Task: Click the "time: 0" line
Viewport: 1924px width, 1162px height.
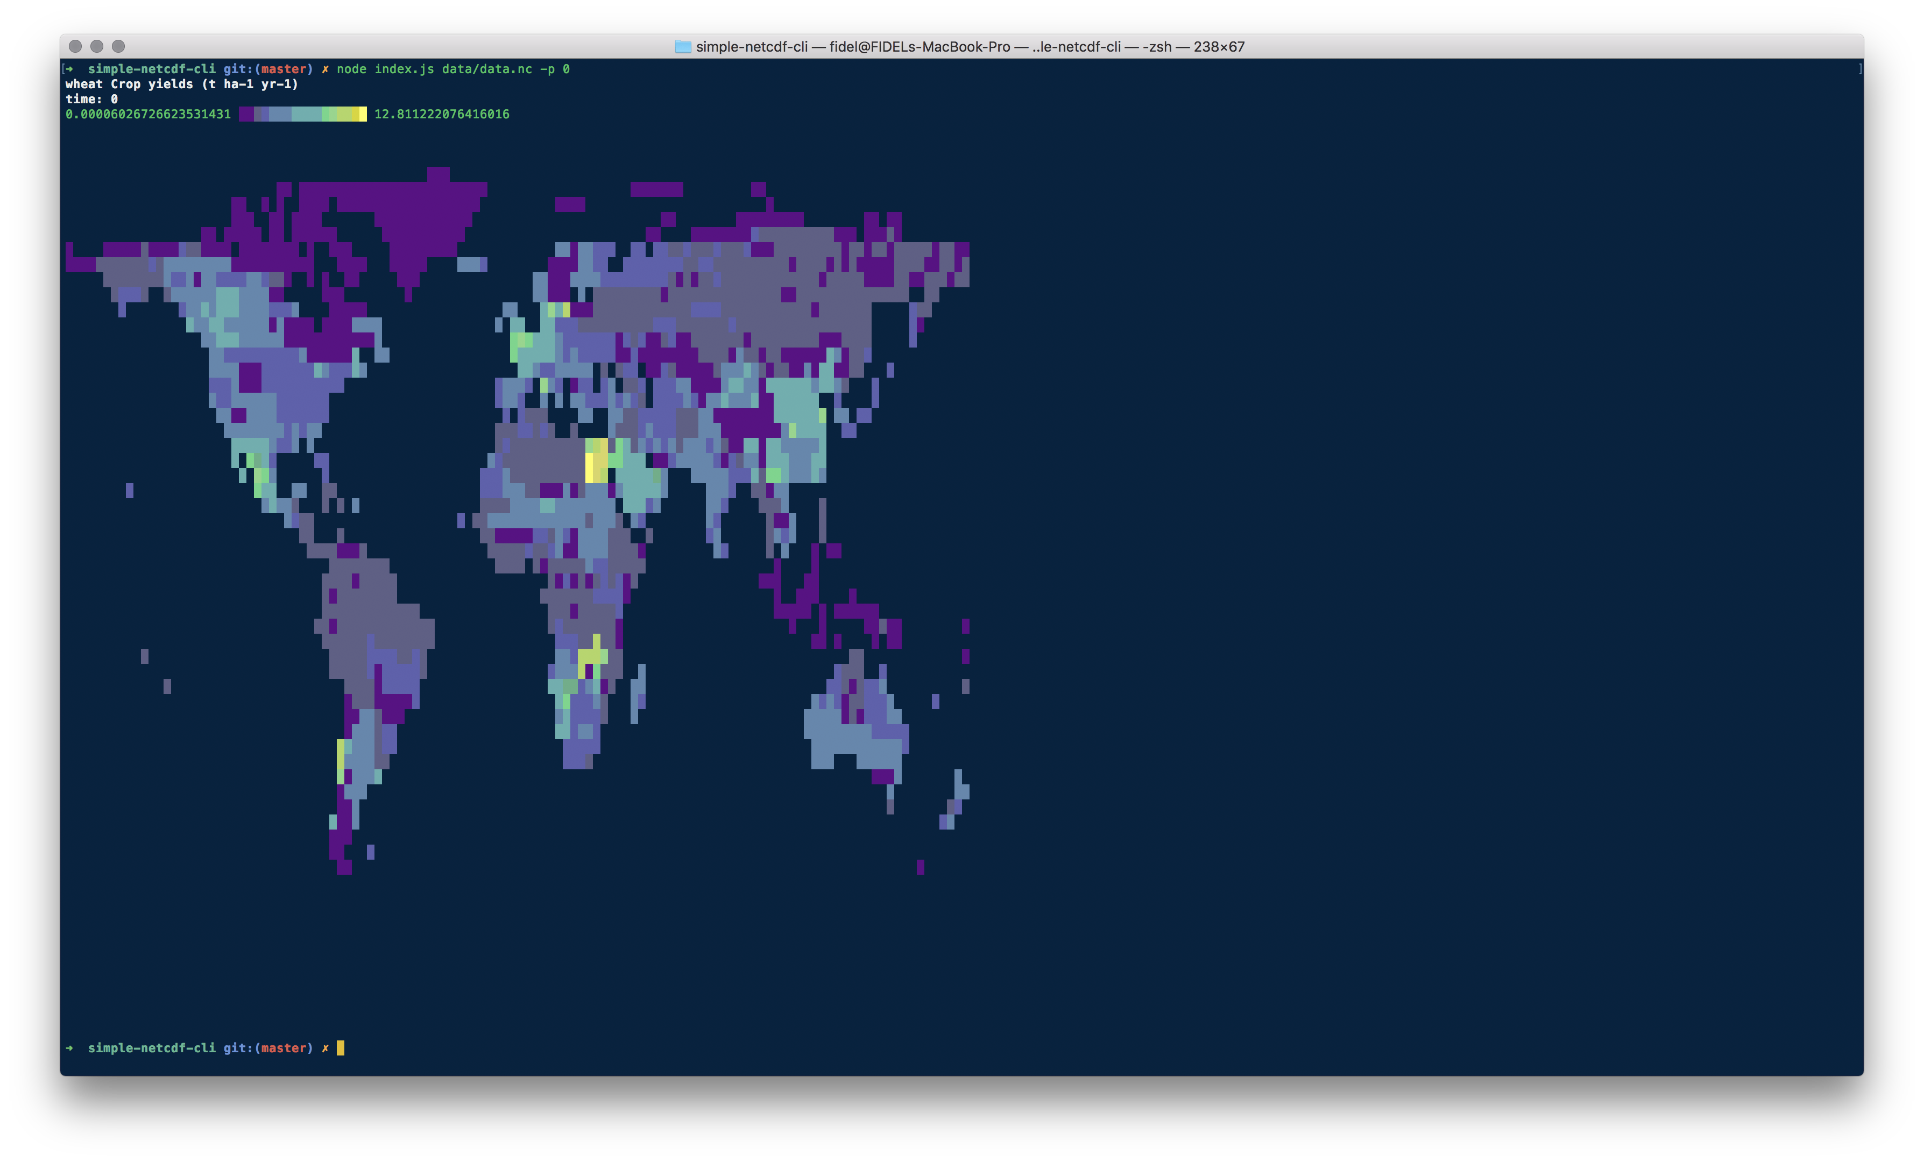Action: point(91,99)
